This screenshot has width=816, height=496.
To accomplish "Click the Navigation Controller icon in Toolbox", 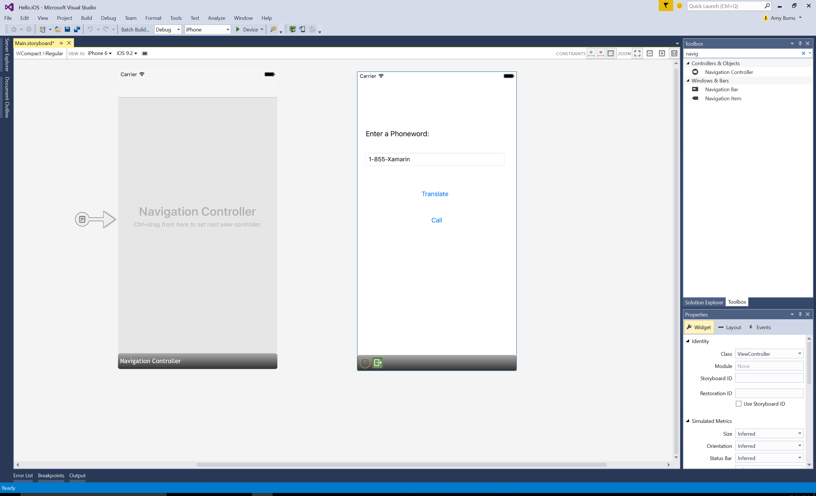I will [695, 72].
